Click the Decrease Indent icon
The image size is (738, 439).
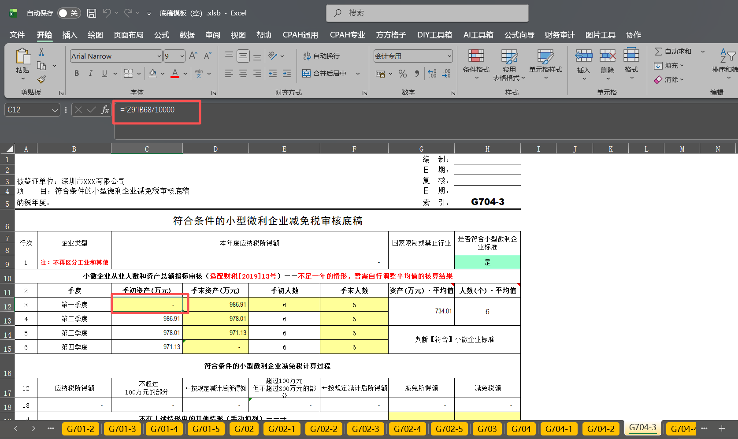click(x=273, y=73)
